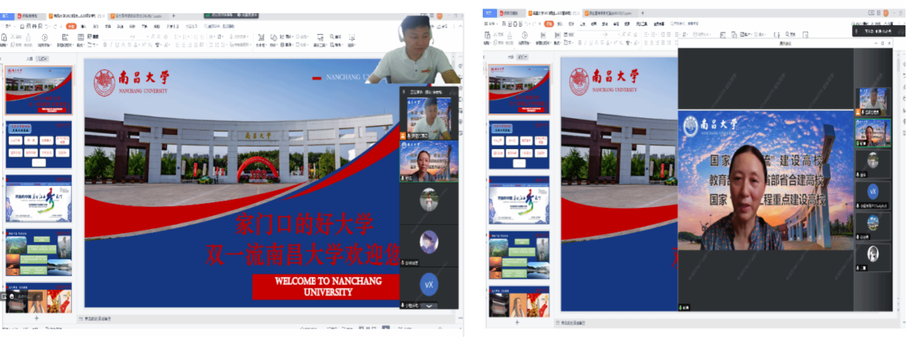Expand participant list chevron in left meeting panel
The image size is (906, 337).
pos(429,305)
